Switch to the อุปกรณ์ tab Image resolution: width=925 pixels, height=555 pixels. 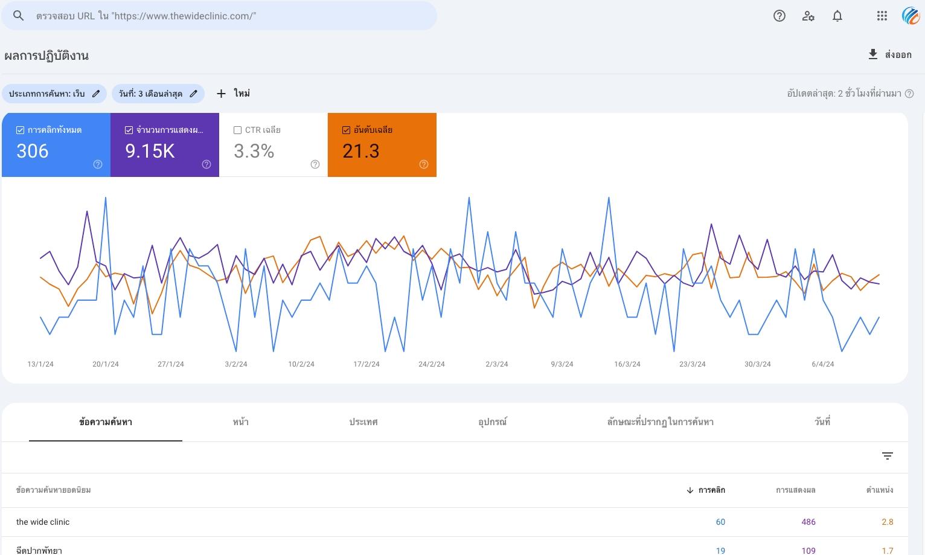(x=493, y=422)
